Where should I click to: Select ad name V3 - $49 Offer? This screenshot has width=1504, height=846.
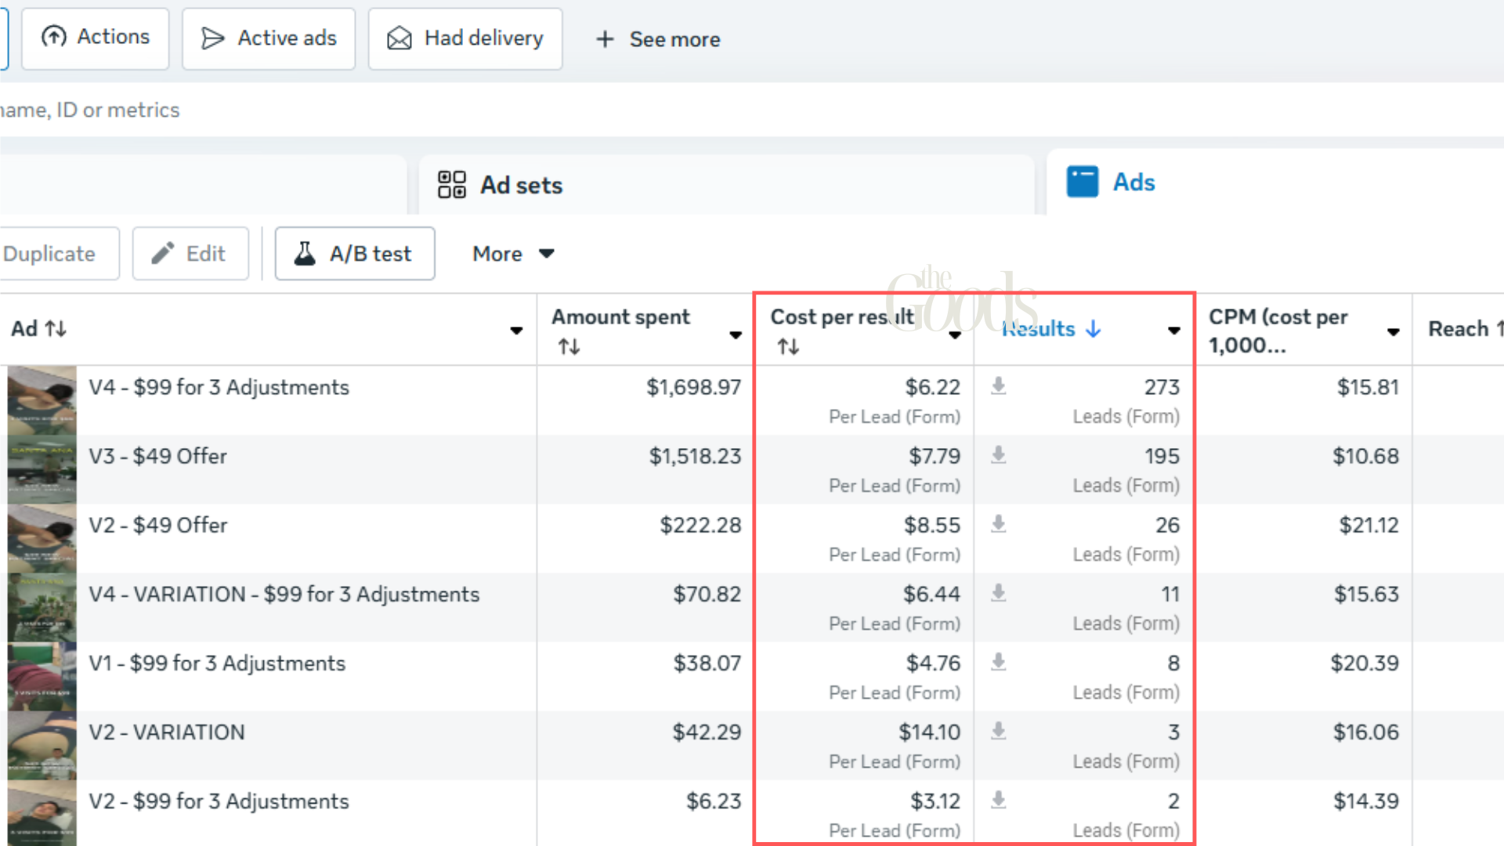tap(157, 456)
